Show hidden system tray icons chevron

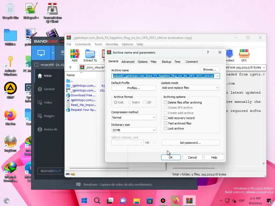(221, 201)
